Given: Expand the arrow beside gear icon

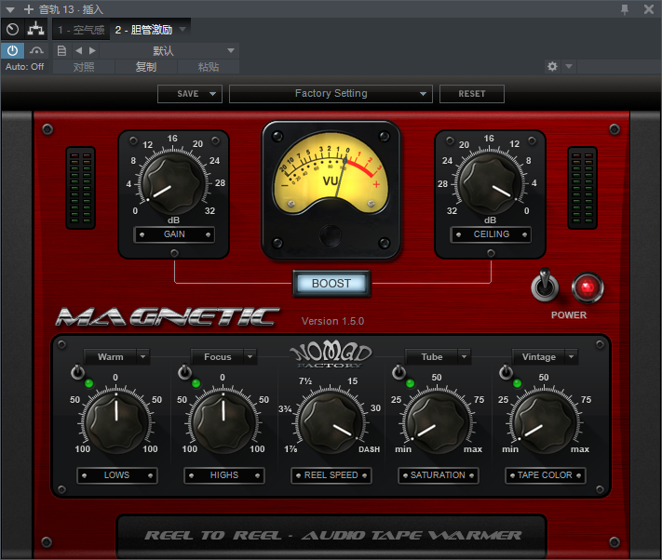Looking at the screenshot, I should [x=569, y=66].
